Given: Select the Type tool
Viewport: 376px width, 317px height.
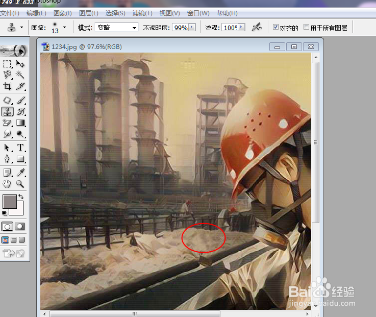Looking at the screenshot, I should 20,148.
